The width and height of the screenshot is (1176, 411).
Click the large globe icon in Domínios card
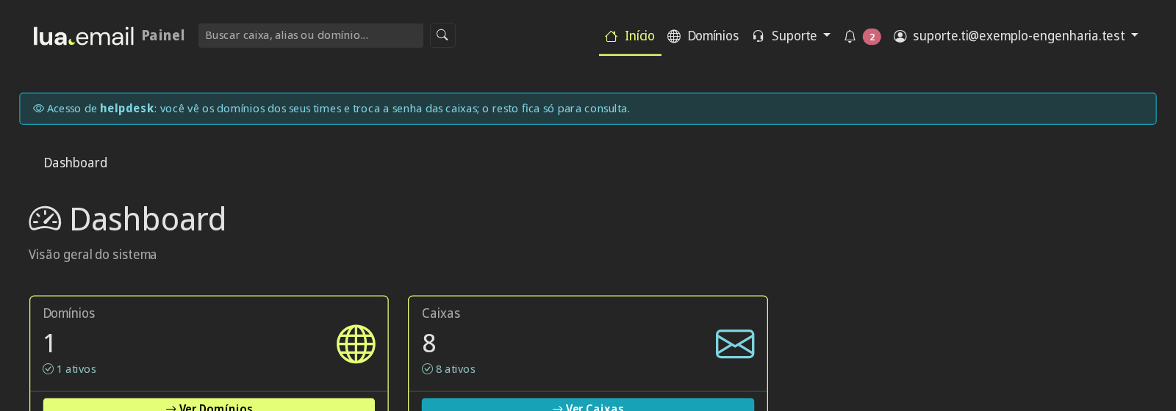coord(356,344)
